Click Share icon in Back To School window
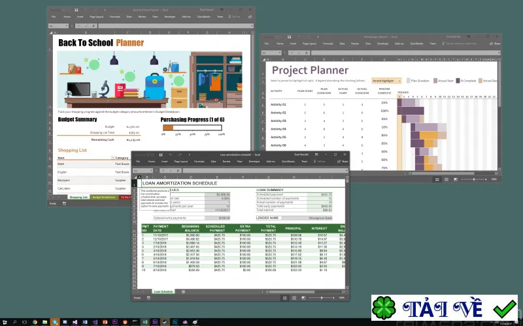 (x=250, y=17)
